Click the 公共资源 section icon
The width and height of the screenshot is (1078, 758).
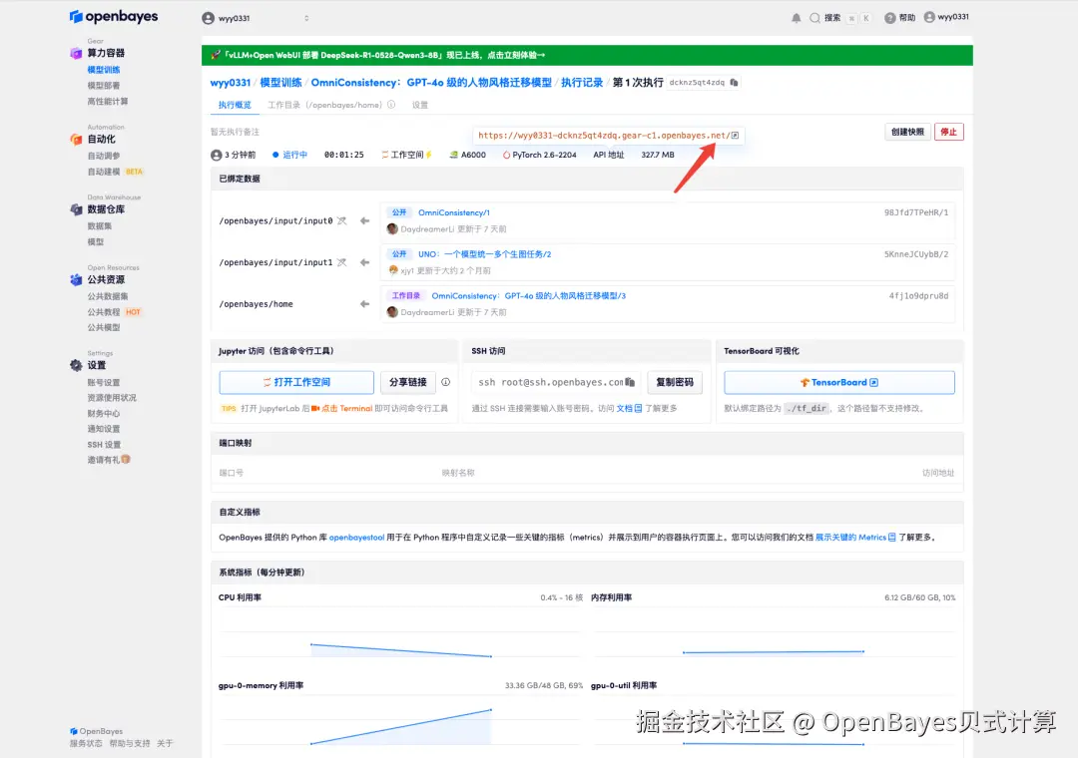[76, 279]
